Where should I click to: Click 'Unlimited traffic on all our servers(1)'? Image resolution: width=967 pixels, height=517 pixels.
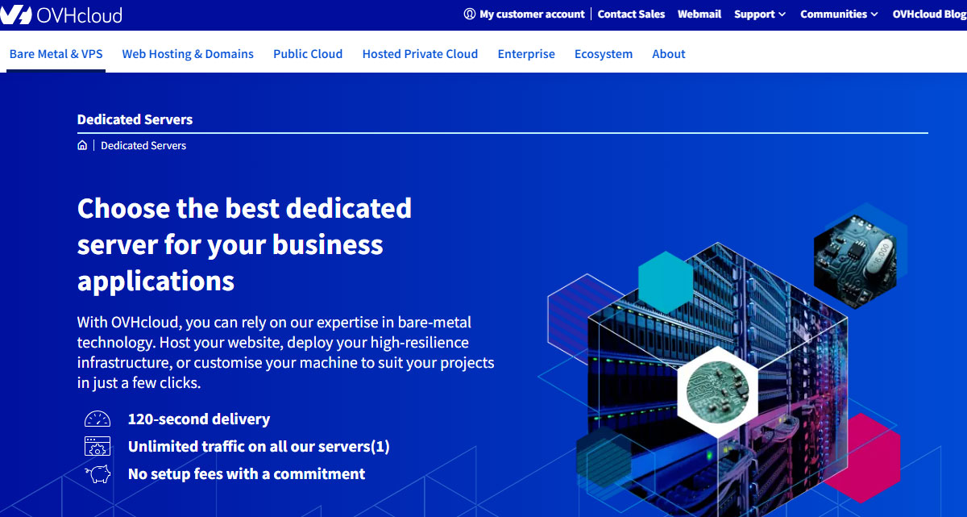(259, 446)
